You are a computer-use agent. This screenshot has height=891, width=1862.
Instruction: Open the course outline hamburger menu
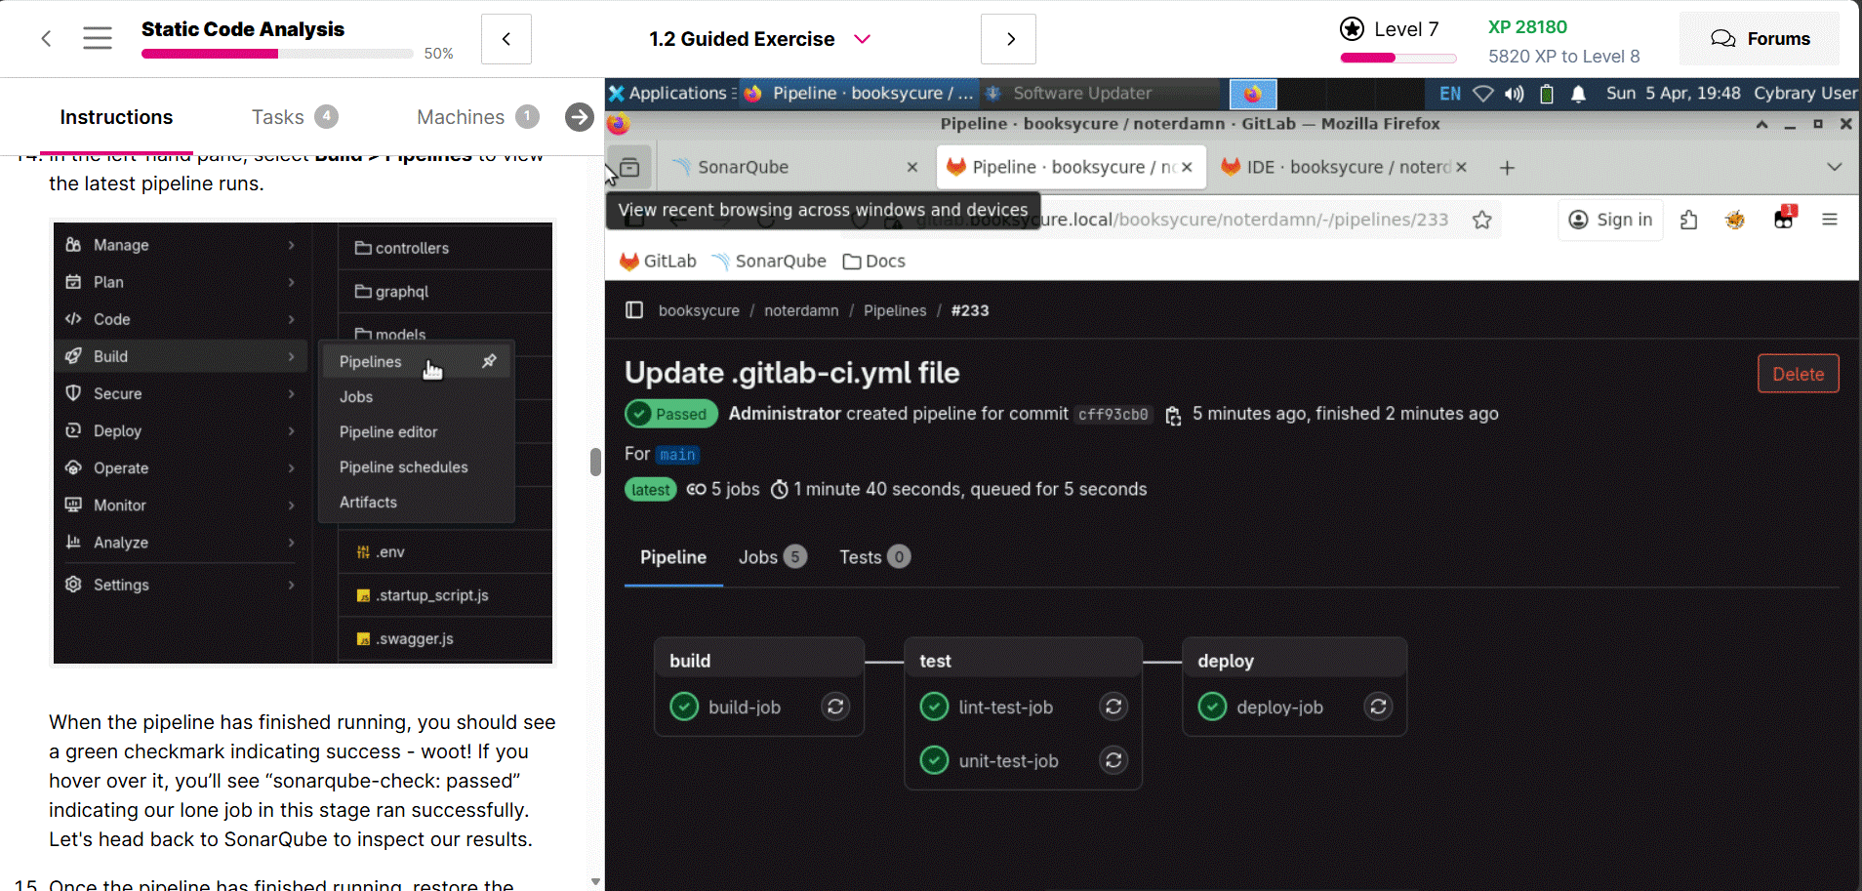[98, 39]
